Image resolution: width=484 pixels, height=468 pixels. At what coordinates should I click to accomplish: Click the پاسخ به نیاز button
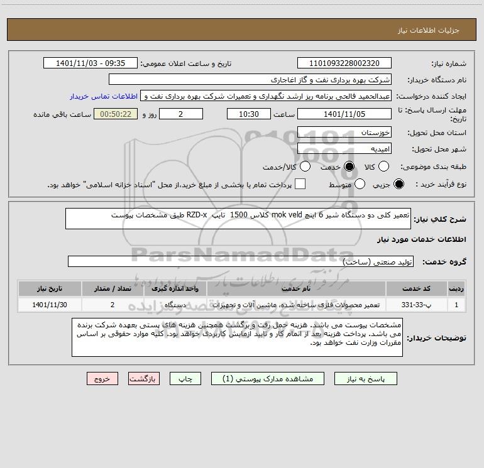pos(365,379)
